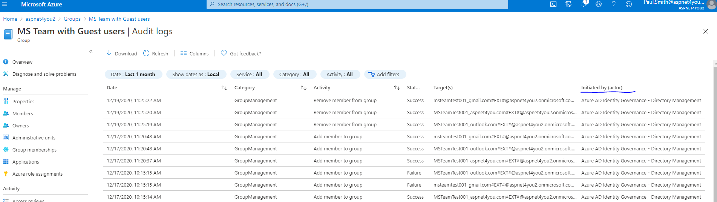
Task: Click the Properties bars icon
Action: click(x=6, y=101)
